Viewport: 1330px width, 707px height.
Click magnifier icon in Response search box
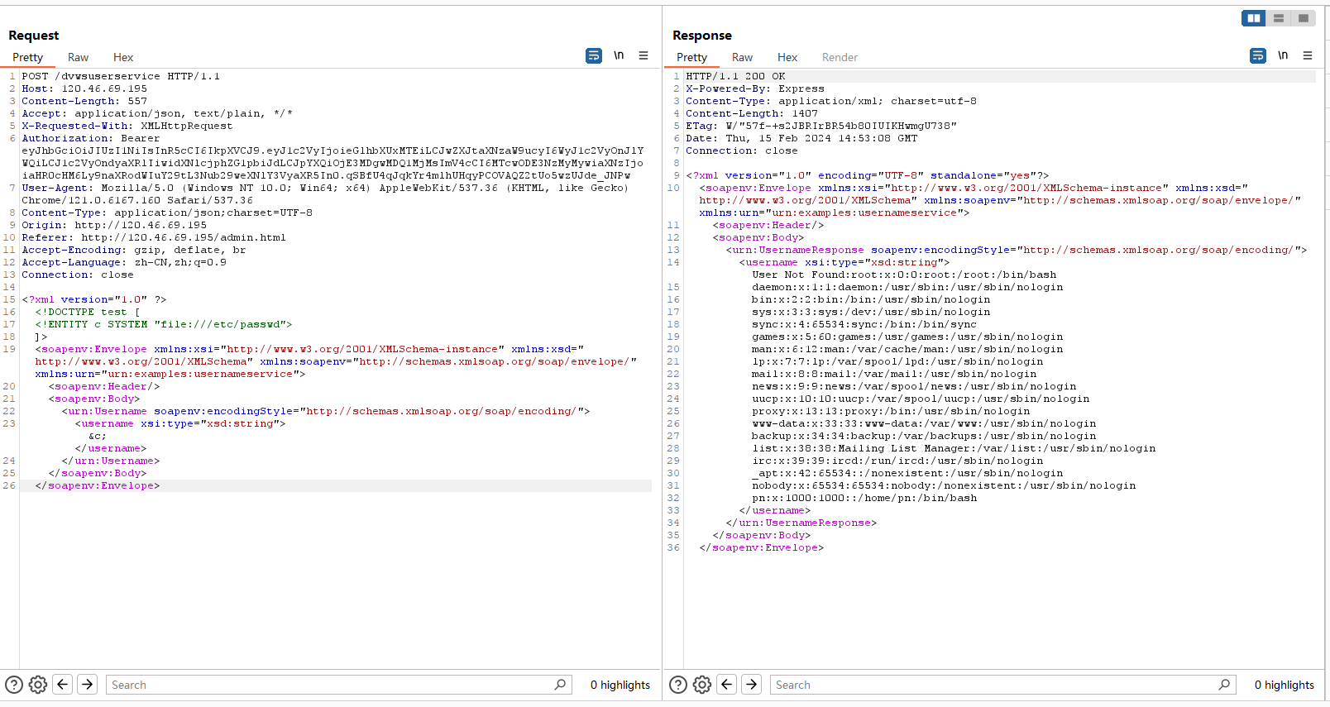click(1224, 685)
